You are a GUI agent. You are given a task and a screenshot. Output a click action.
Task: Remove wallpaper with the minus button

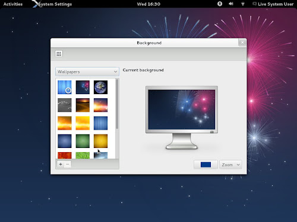pos(68,164)
